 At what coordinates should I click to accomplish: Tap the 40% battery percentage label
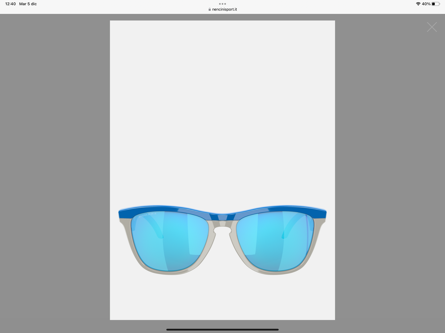427,4
